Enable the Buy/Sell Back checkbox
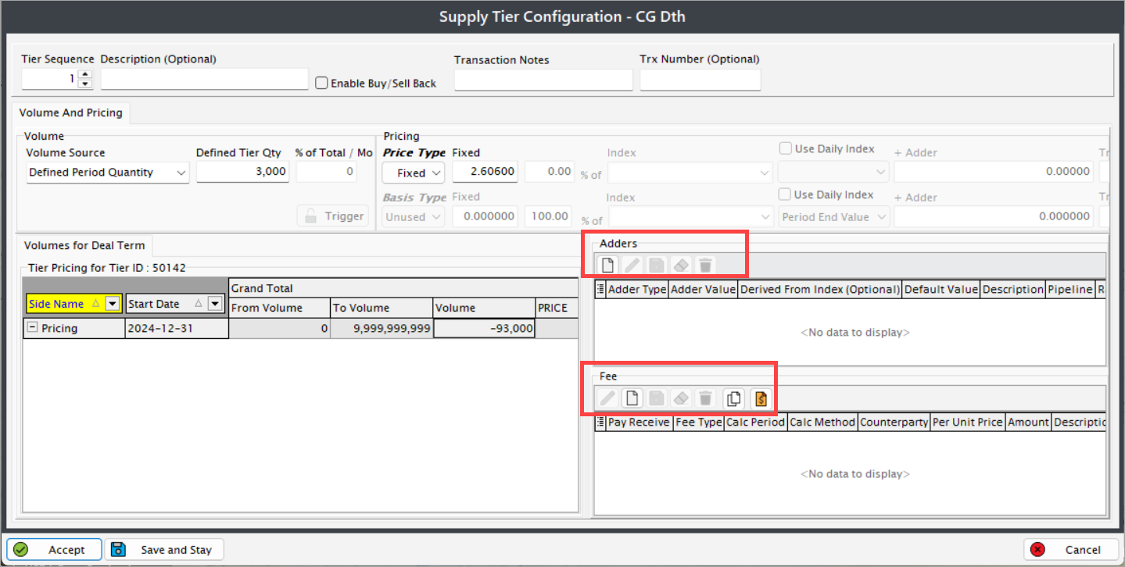 [321, 83]
